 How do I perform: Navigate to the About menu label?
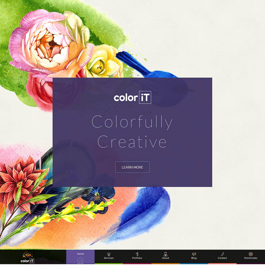point(165,258)
